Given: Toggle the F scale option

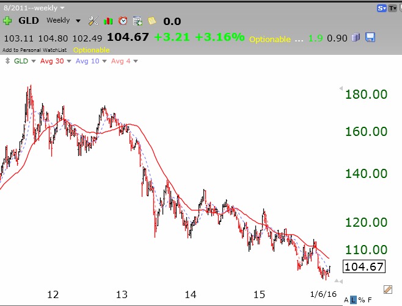Looking at the screenshot, I should pyautogui.click(x=370, y=300).
